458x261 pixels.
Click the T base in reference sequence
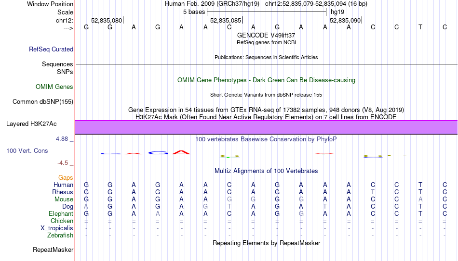[x=420, y=27]
